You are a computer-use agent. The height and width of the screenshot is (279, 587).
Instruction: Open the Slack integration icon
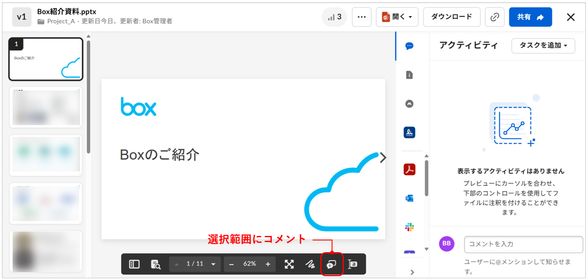(409, 227)
